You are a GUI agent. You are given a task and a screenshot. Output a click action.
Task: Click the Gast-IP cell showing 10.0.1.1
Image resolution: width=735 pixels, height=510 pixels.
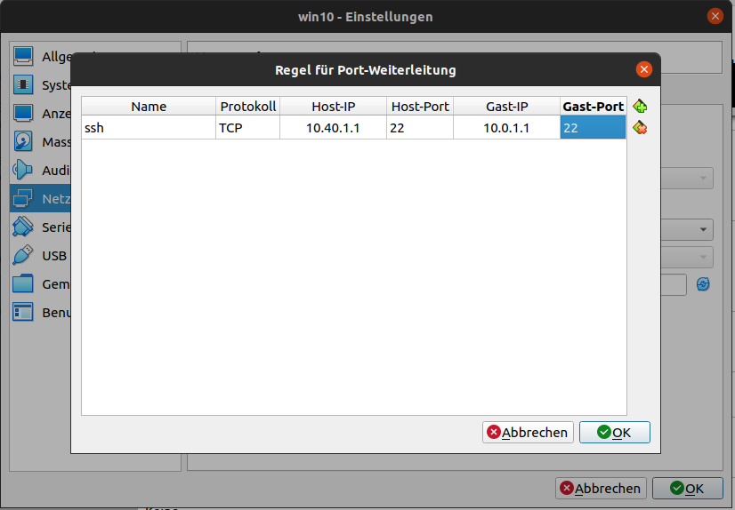pos(506,128)
